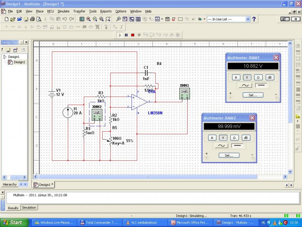Zoom to selected area icon

coord(101,19)
